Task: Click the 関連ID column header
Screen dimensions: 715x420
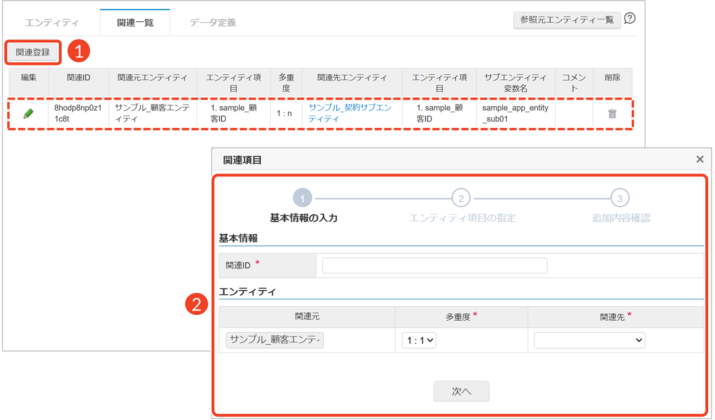Action: [79, 78]
